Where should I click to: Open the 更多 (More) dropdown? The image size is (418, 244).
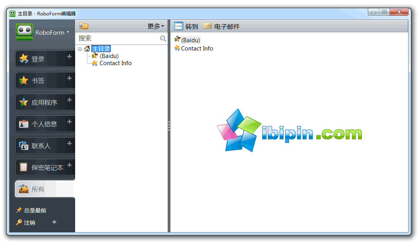pyautogui.click(x=156, y=26)
